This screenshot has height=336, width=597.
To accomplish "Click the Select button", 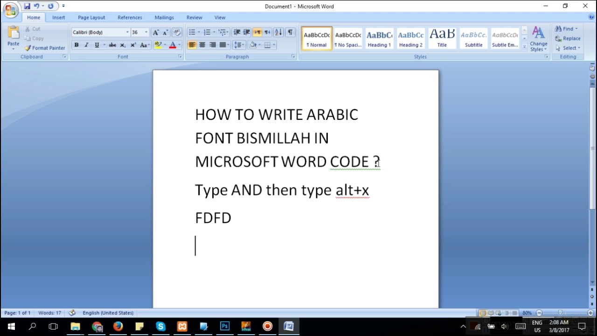I will coord(568,48).
